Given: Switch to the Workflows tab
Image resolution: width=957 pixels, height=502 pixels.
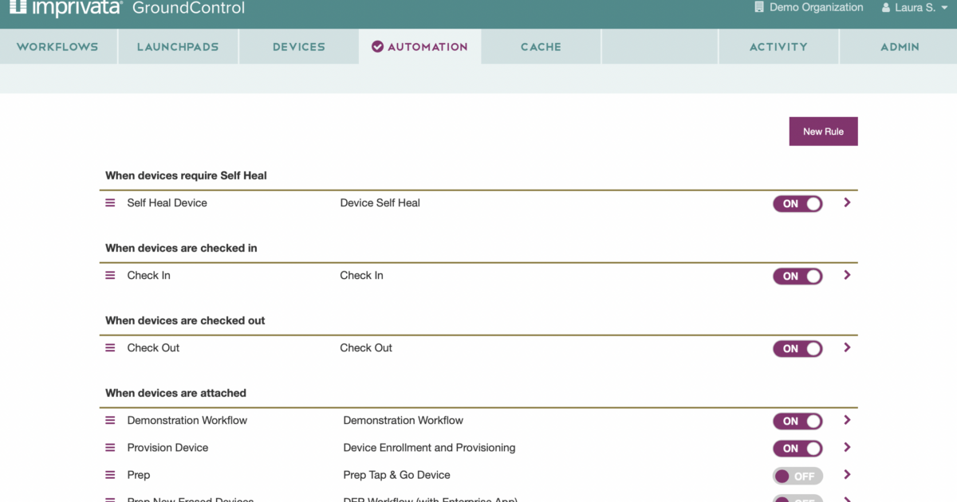Looking at the screenshot, I should pos(57,47).
